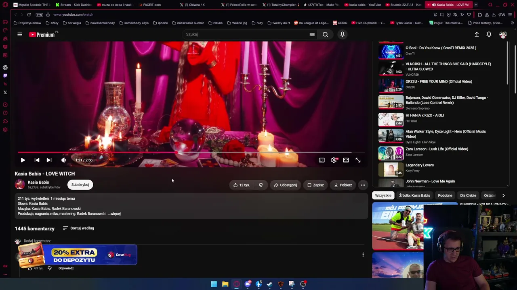Screen dimensions: 517x290
Task: Reply to comment via Odpowiedz
Action: 66,268
